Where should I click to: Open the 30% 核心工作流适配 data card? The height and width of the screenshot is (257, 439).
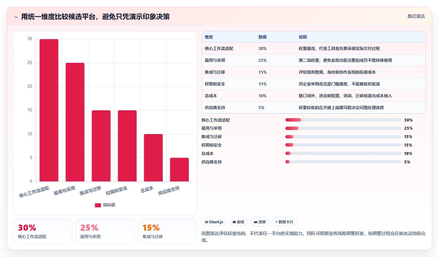click(43, 231)
